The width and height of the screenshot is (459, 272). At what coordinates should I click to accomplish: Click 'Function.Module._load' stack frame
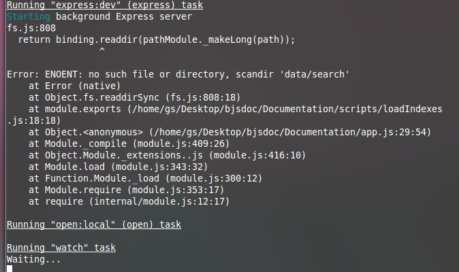102,178
